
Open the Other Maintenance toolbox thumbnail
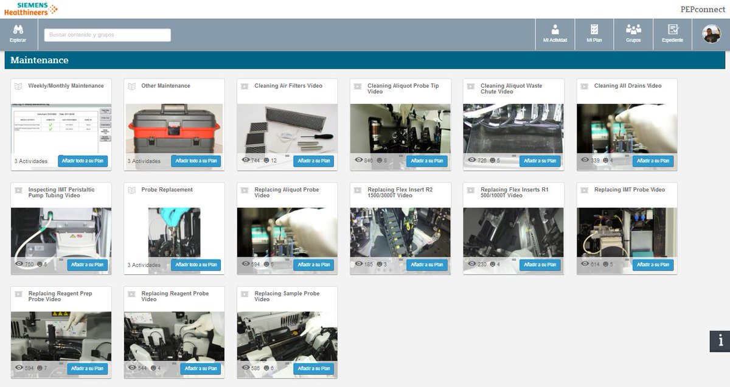pyautogui.click(x=175, y=128)
